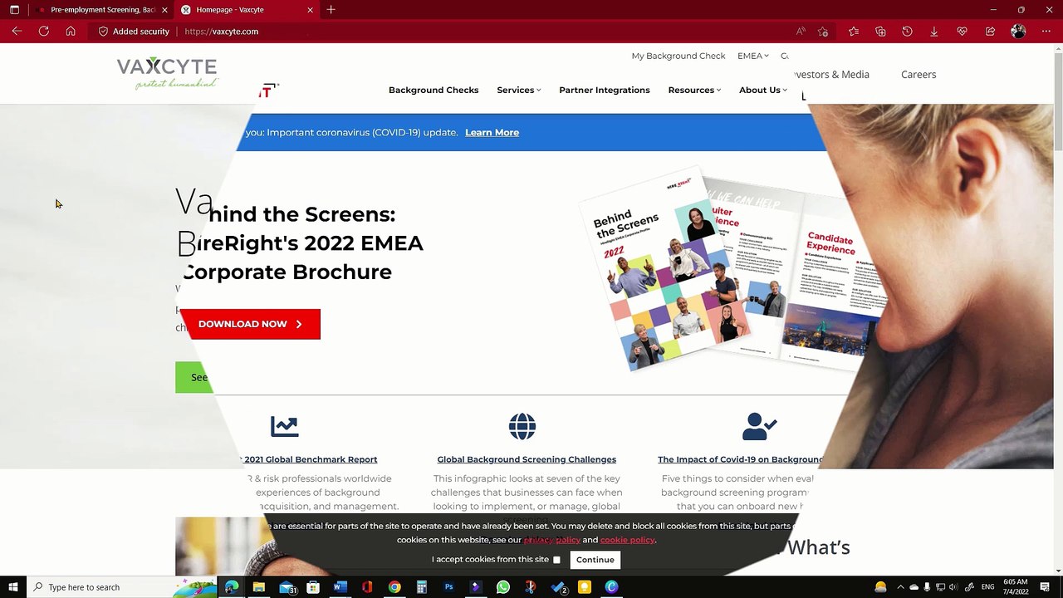Image resolution: width=1063 pixels, height=598 pixels.
Task: Tick the 'I accept cookies from this site' checkbox
Action: point(556,560)
